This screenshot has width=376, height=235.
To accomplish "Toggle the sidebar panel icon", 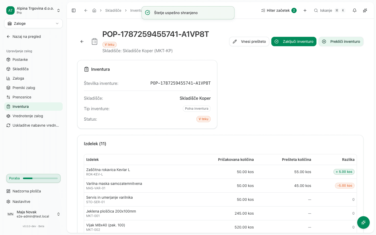I will tap(74, 10).
